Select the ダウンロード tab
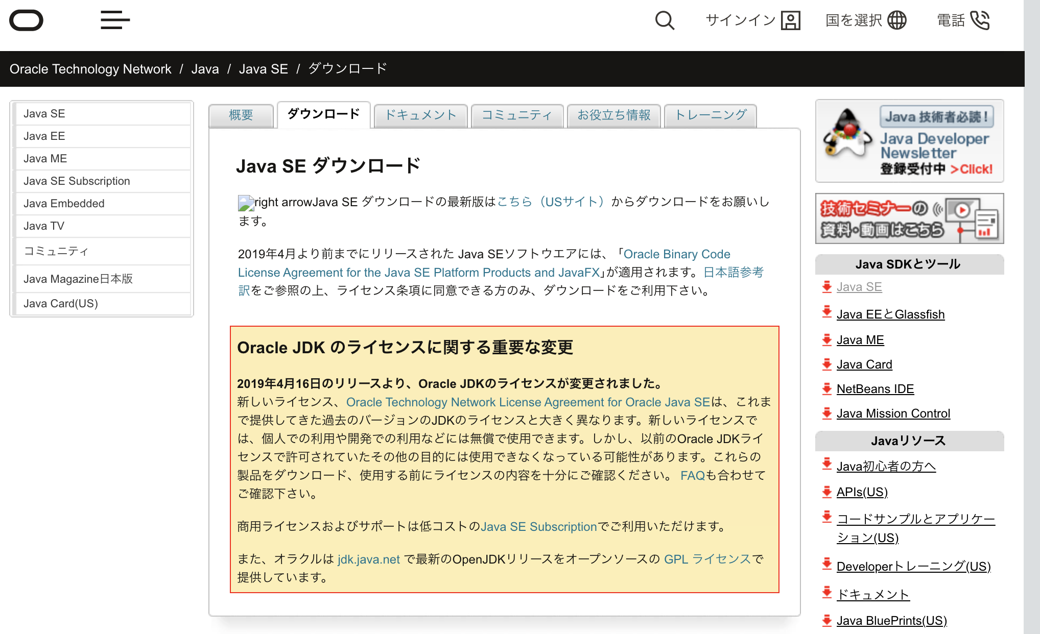The width and height of the screenshot is (1040, 634). point(322,115)
